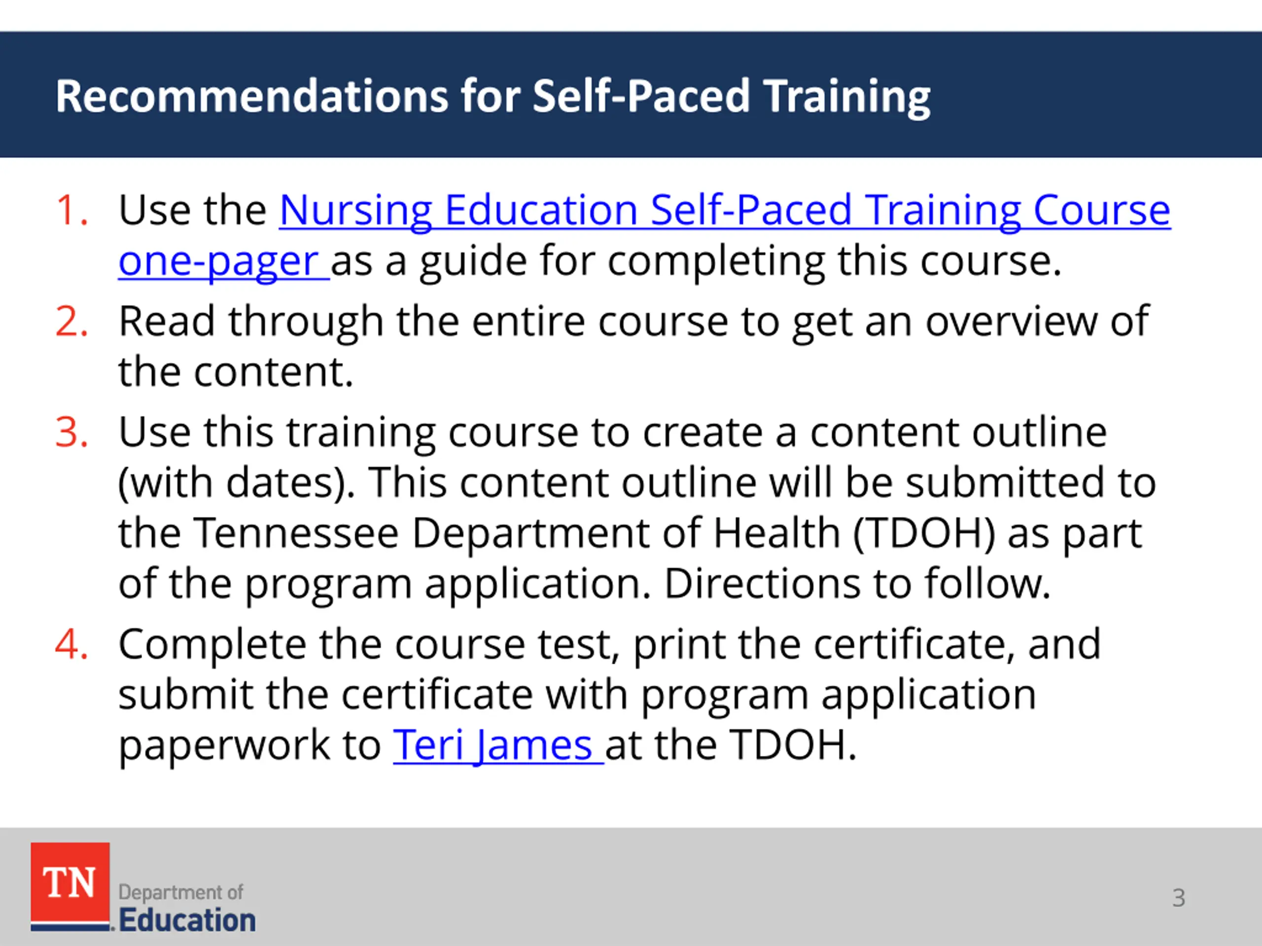Click 'the content.' ending item two
1262x946 pixels.
click(236, 372)
